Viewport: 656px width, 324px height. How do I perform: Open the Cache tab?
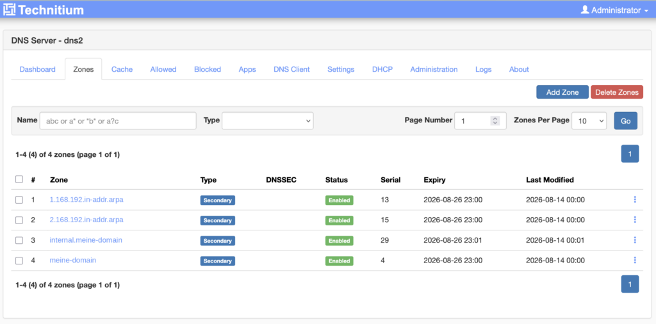122,69
